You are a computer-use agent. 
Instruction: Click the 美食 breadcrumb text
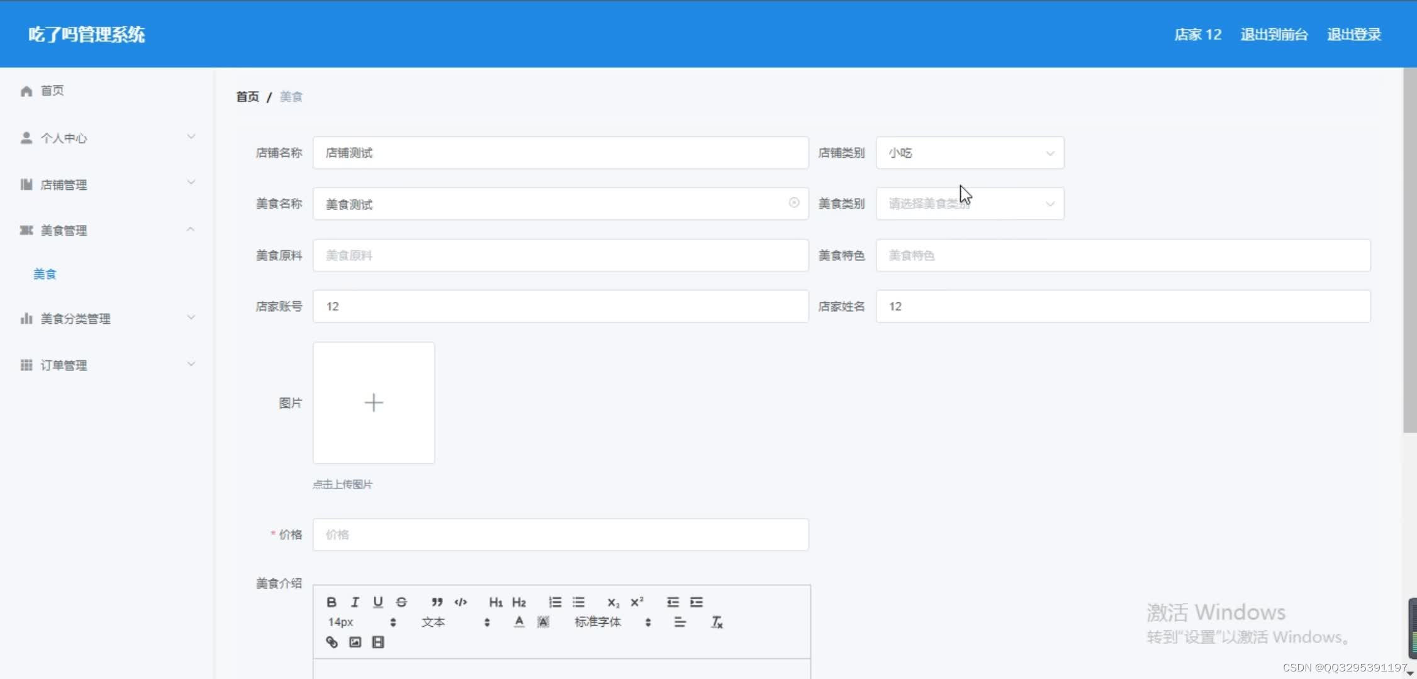(291, 97)
